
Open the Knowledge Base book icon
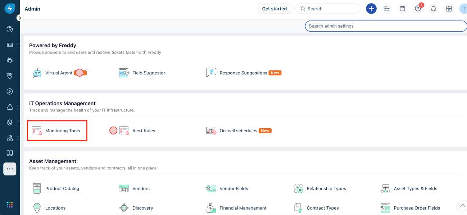(x=9, y=153)
